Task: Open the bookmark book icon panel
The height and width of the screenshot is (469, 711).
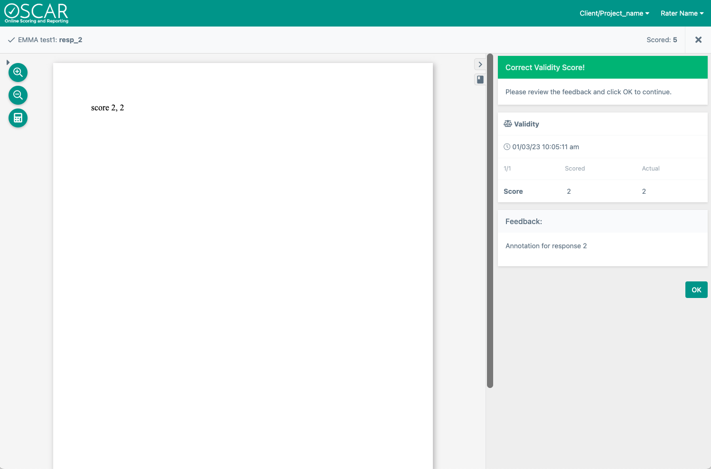Action: coord(480,80)
